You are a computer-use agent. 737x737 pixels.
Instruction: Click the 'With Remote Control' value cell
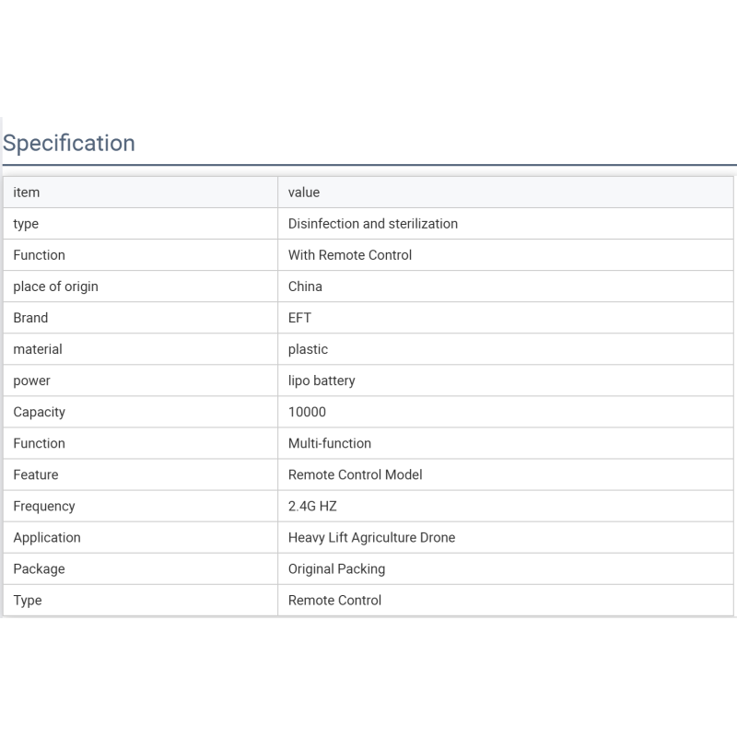coord(506,255)
